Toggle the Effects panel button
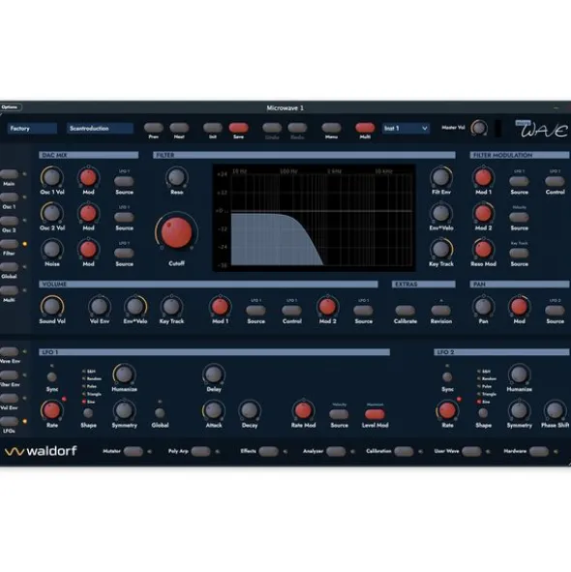 point(268,452)
